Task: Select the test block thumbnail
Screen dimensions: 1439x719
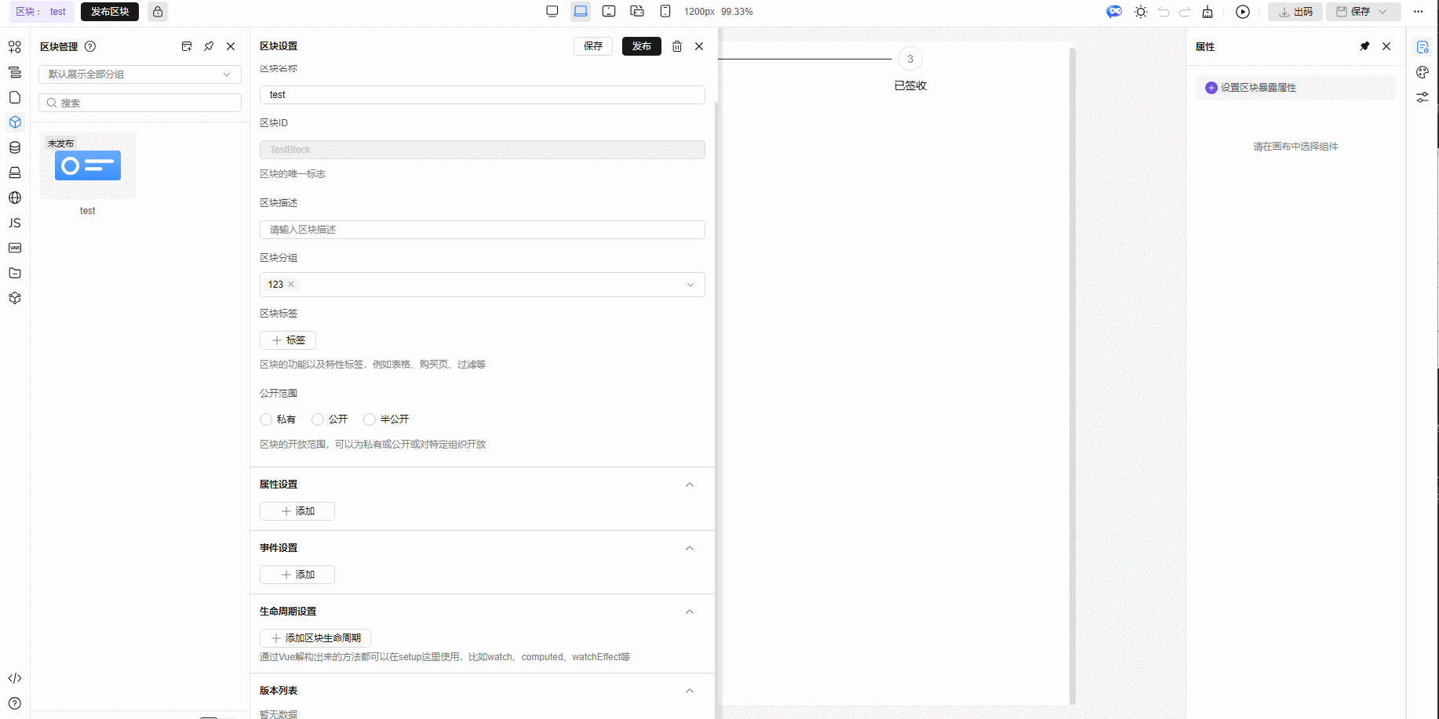Action: (88, 166)
